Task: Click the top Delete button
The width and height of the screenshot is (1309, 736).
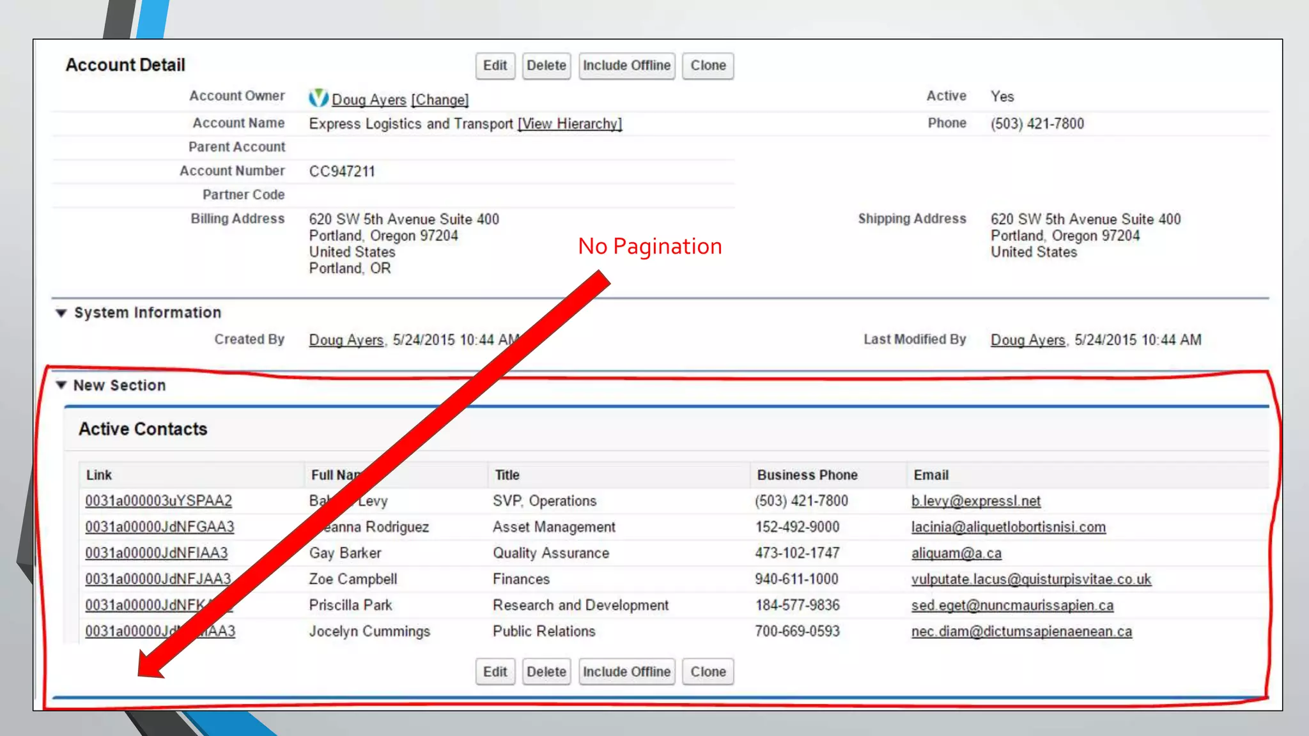Action: 546,66
